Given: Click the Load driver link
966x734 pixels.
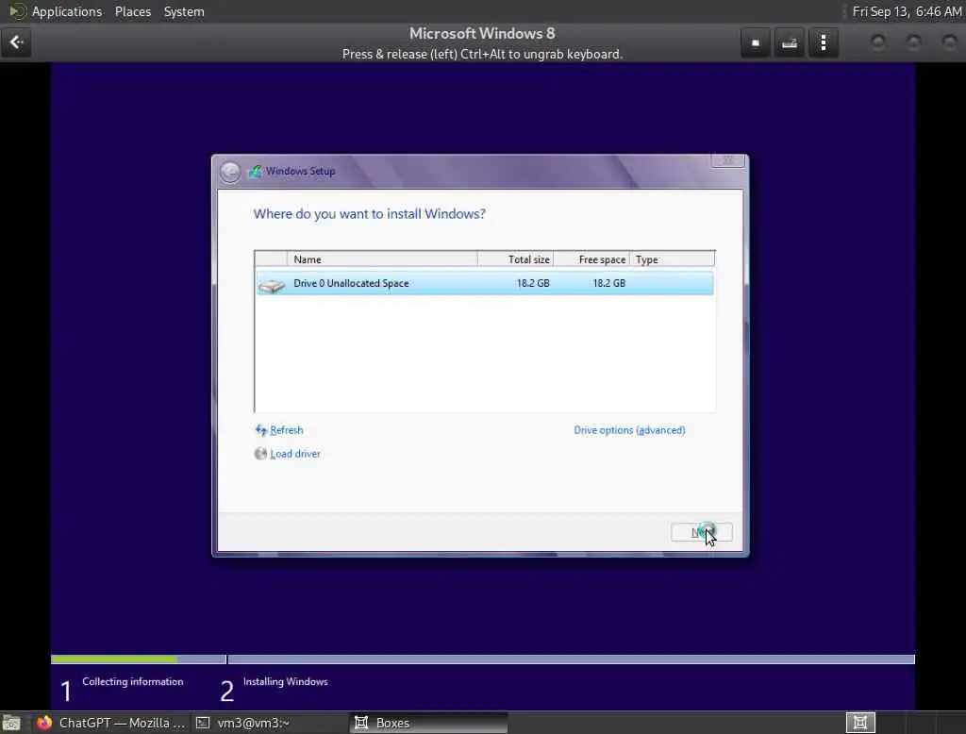Looking at the screenshot, I should coord(295,454).
